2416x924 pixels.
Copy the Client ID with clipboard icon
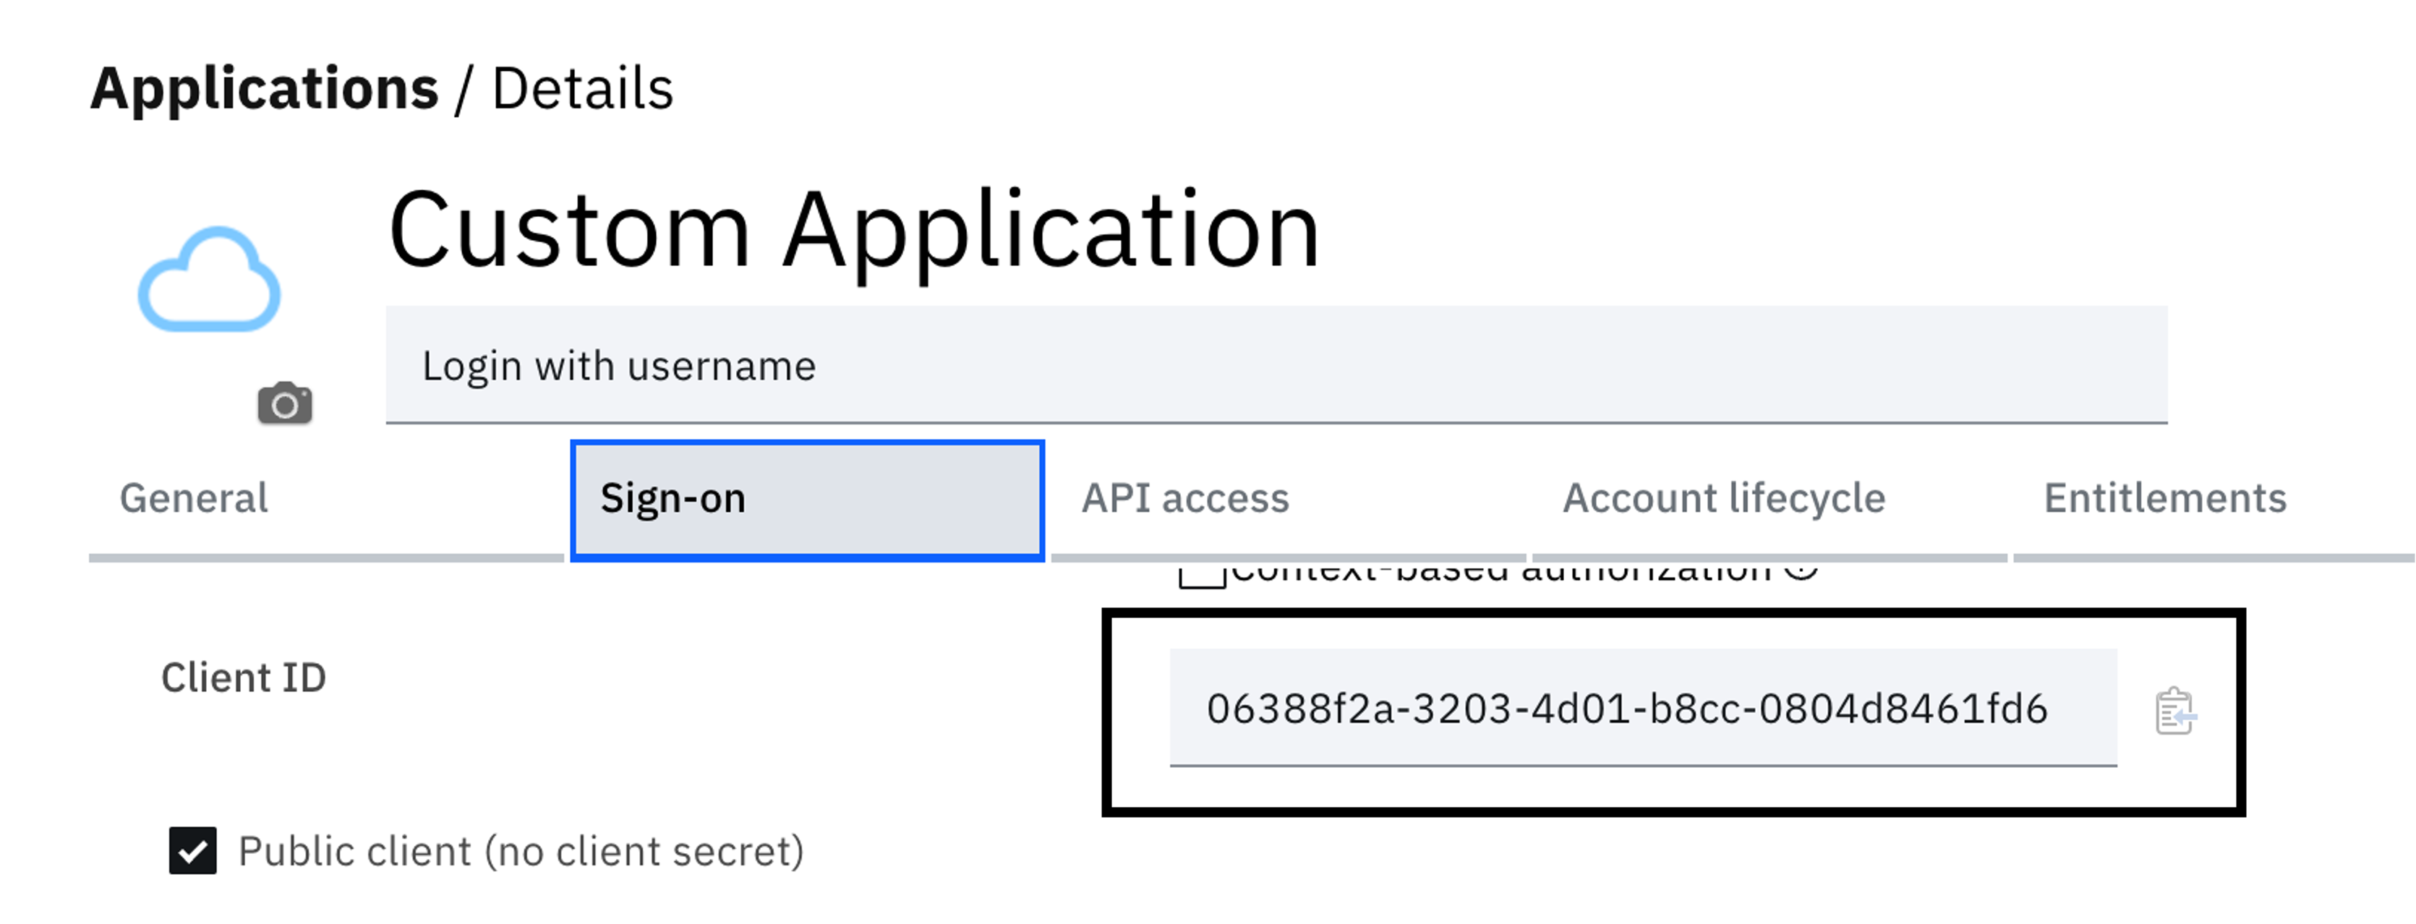tap(2175, 711)
